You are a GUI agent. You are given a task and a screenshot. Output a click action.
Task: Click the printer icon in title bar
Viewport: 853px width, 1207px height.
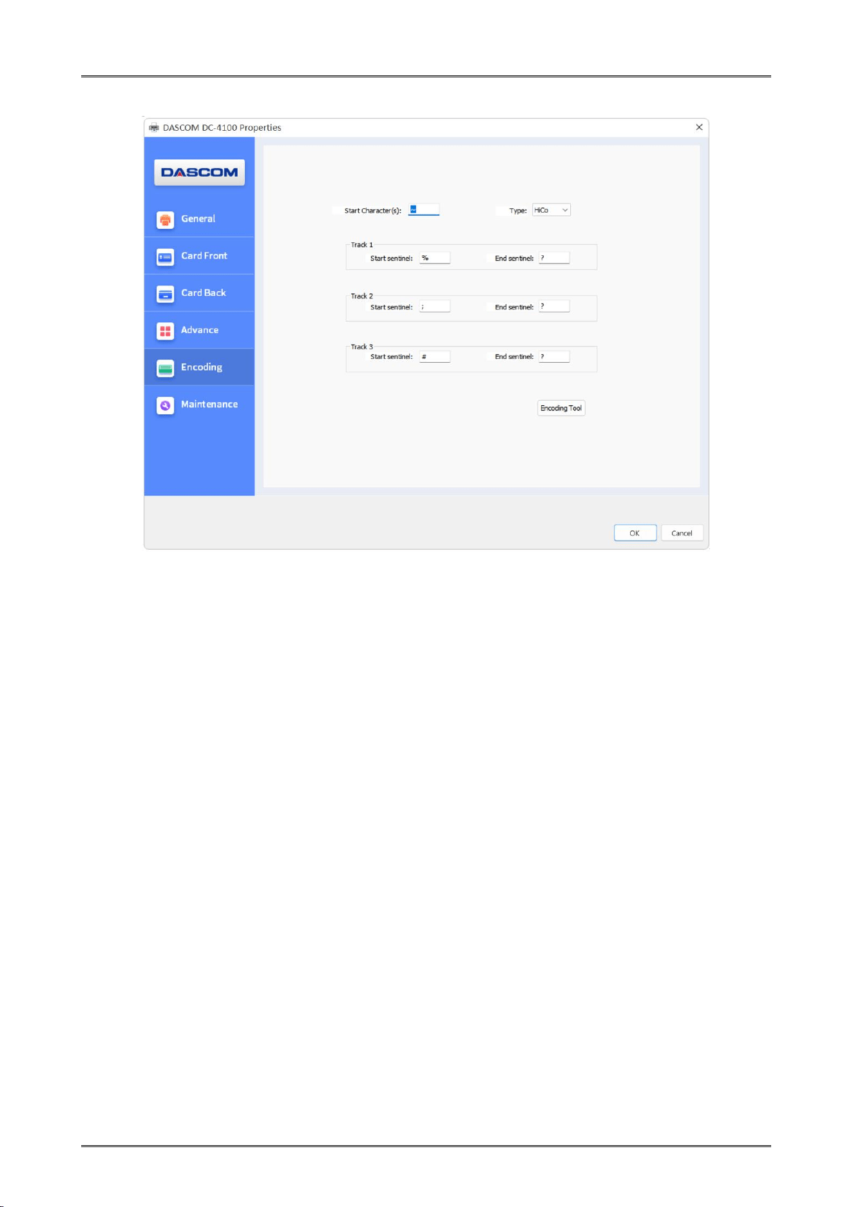[x=154, y=128]
